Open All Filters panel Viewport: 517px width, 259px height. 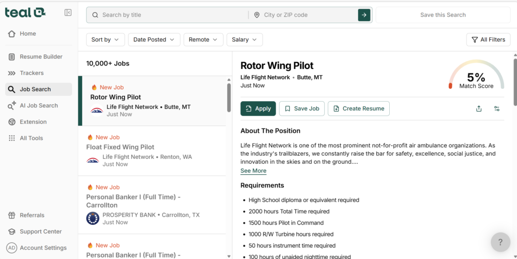click(x=488, y=40)
